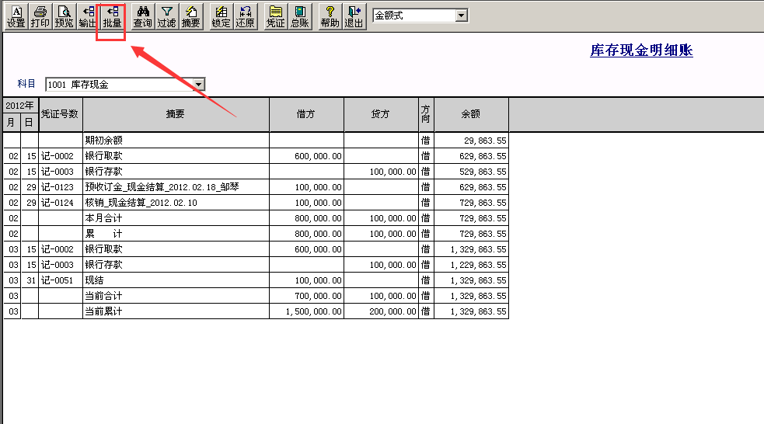
Task: Click the 帮助 (Help) toolbar icon
Action: coord(330,16)
